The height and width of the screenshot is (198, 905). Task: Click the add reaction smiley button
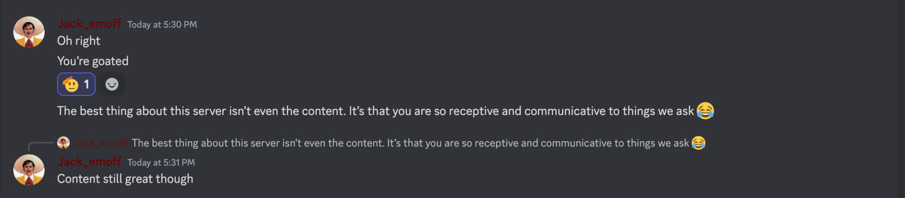(112, 85)
